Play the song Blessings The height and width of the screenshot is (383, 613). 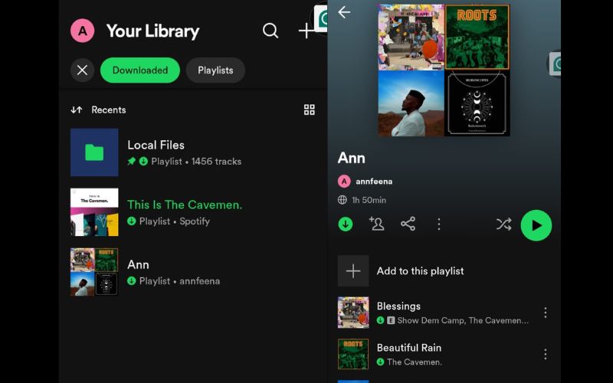pyautogui.click(x=444, y=313)
